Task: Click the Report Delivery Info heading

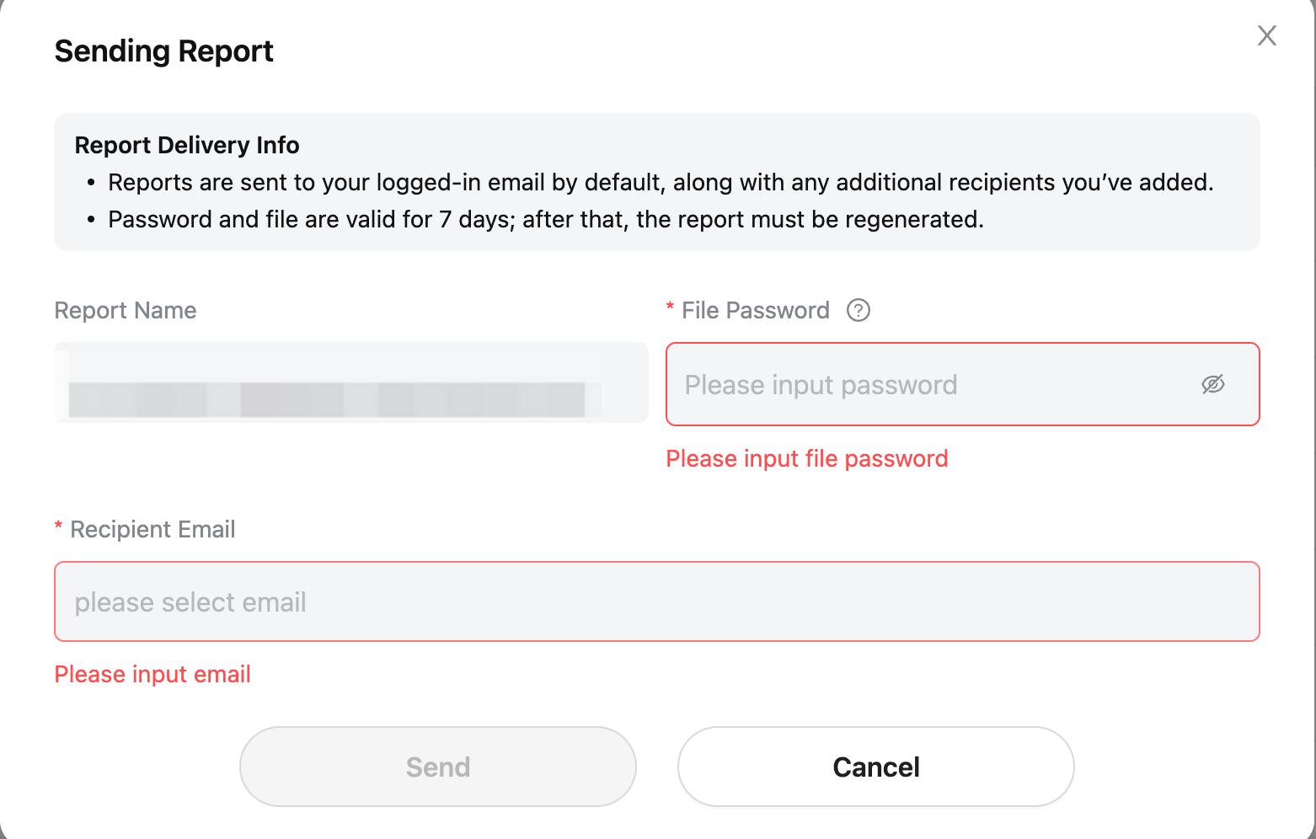Action: coord(187,145)
